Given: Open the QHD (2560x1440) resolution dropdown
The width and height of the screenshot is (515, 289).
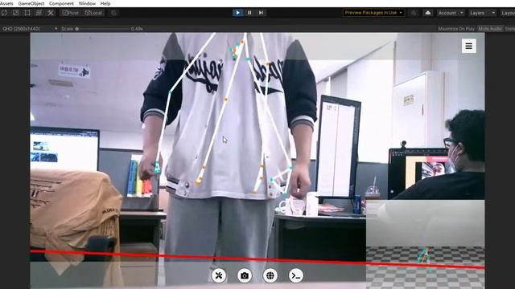Looking at the screenshot, I should pyautogui.click(x=30, y=29).
